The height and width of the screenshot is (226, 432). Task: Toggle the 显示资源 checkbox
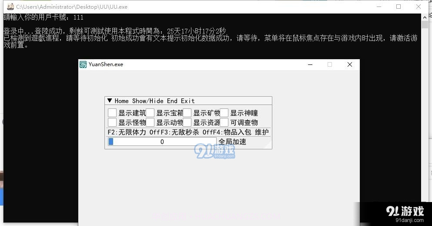point(187,122)
